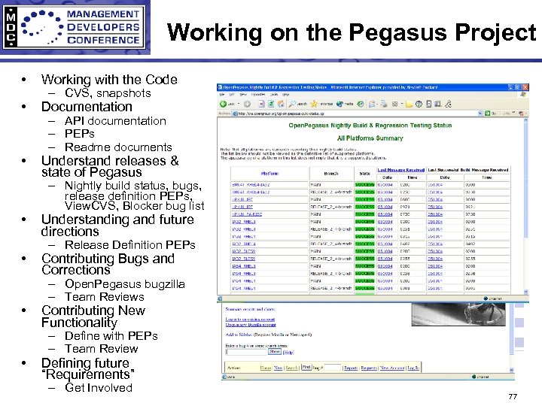
Task: Click the Mail envelope toolbar icon
Action: coord(372,104)
